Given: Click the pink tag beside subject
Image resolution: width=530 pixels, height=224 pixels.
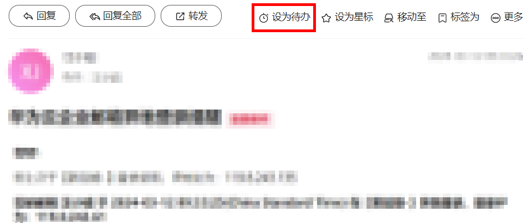Looking at the screenshot, I should point(250,119).
